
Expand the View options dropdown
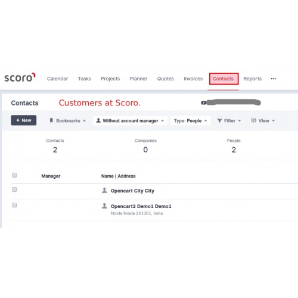(x=263, y=120)
